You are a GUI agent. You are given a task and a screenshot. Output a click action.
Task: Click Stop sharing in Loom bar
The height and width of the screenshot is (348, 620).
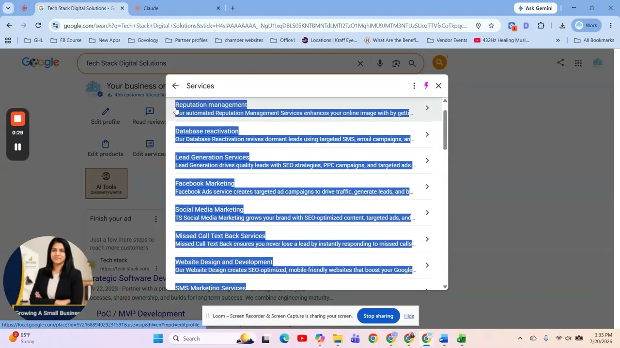tap(378, 316)
